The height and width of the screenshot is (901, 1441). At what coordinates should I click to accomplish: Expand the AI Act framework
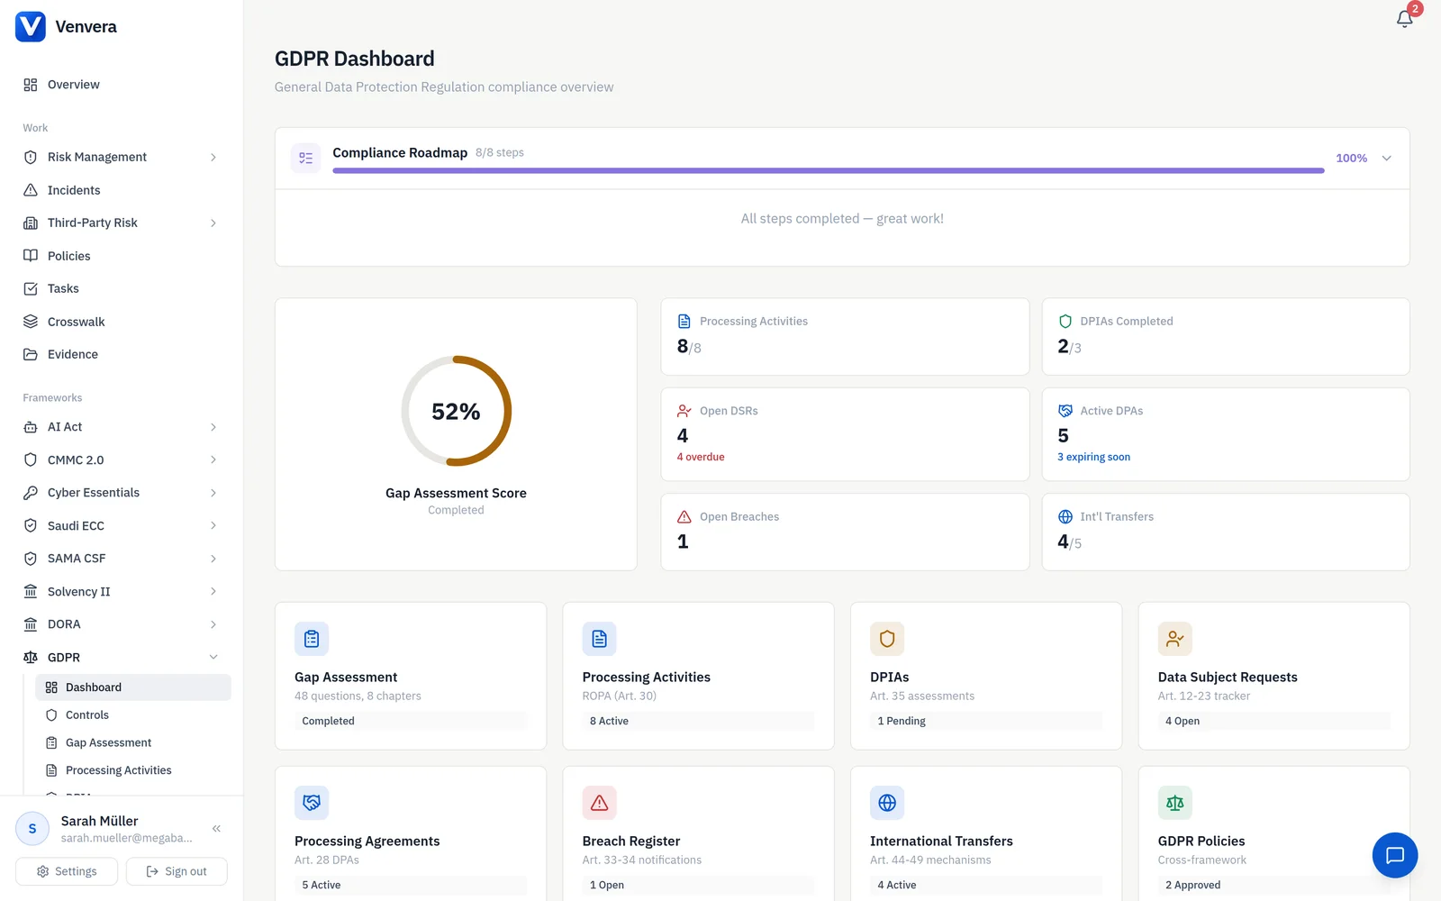213,427
